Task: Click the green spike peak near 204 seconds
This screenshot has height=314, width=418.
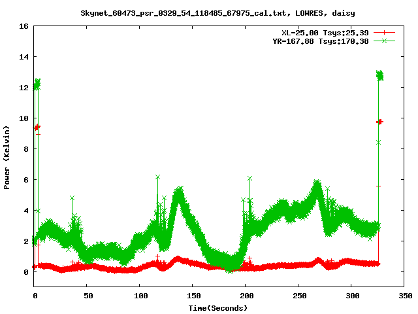Action: (x=249, y=179)
